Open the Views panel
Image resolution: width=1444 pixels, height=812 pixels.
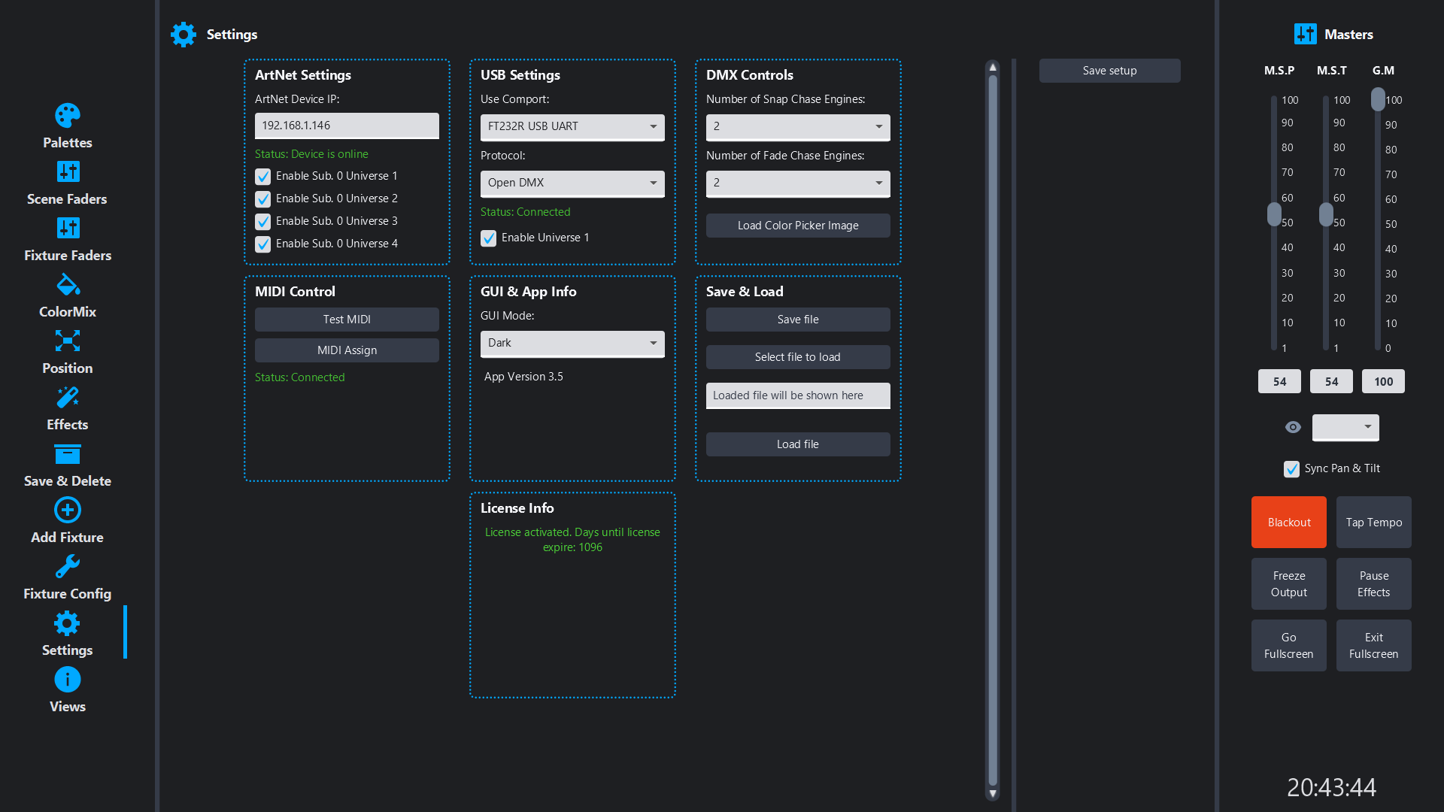pos(67,679)
